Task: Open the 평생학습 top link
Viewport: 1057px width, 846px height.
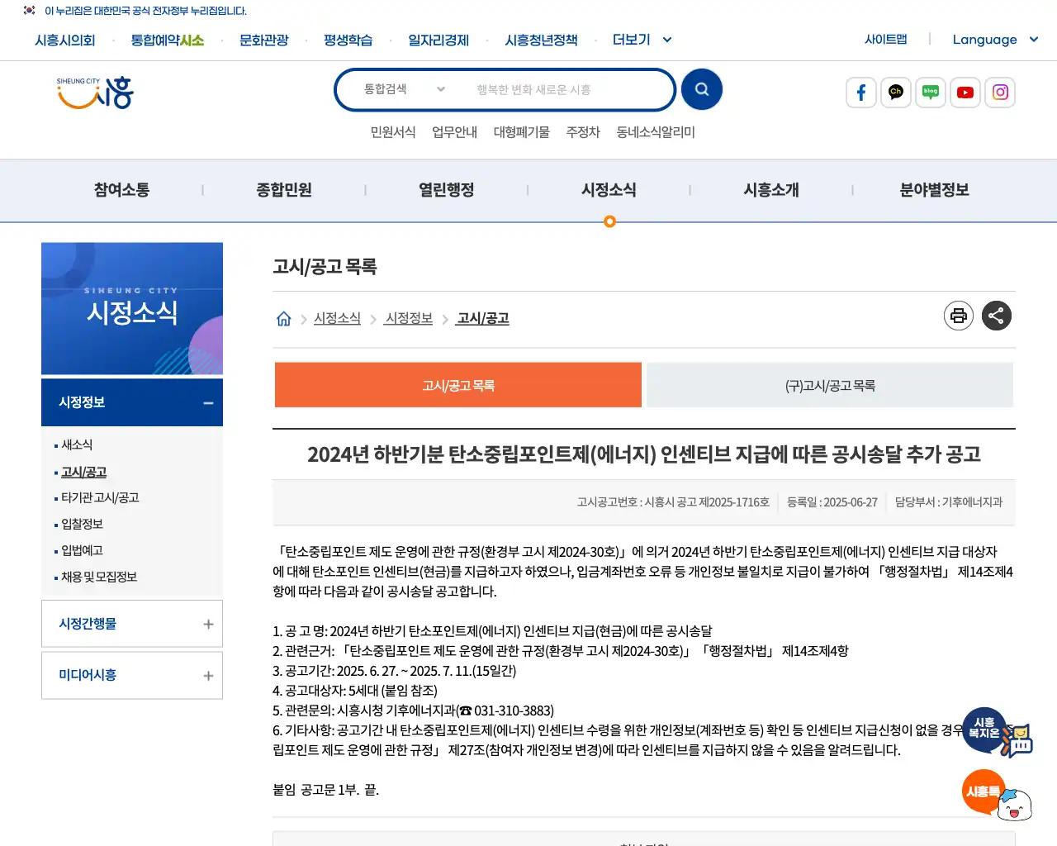Action: click(x=348, y=40)
